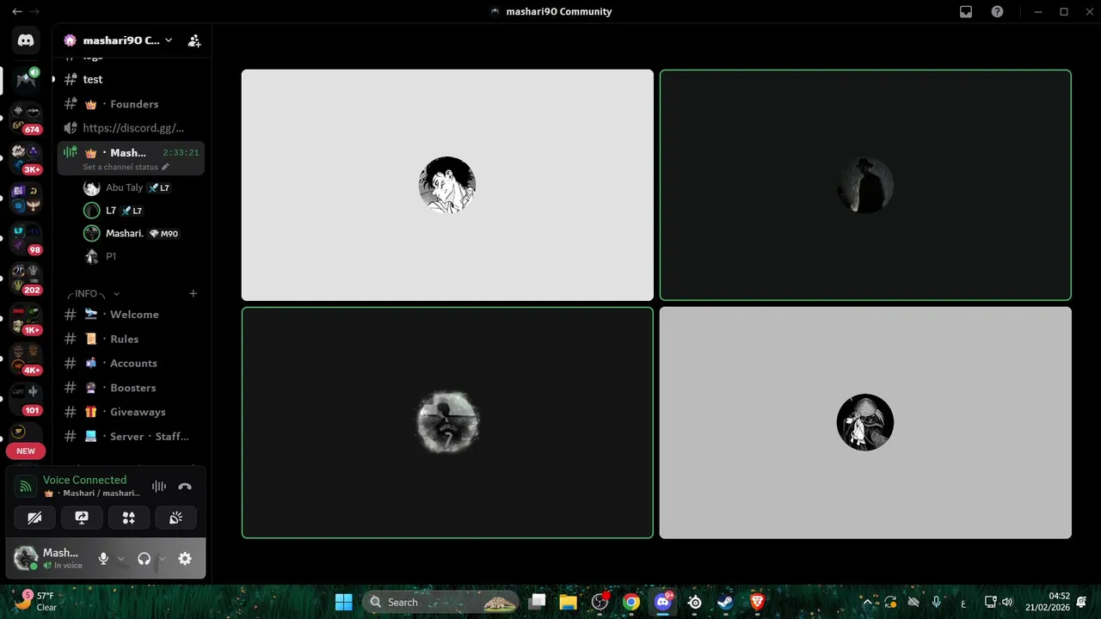Open server folder with 4K+ badge

point(26,359)
